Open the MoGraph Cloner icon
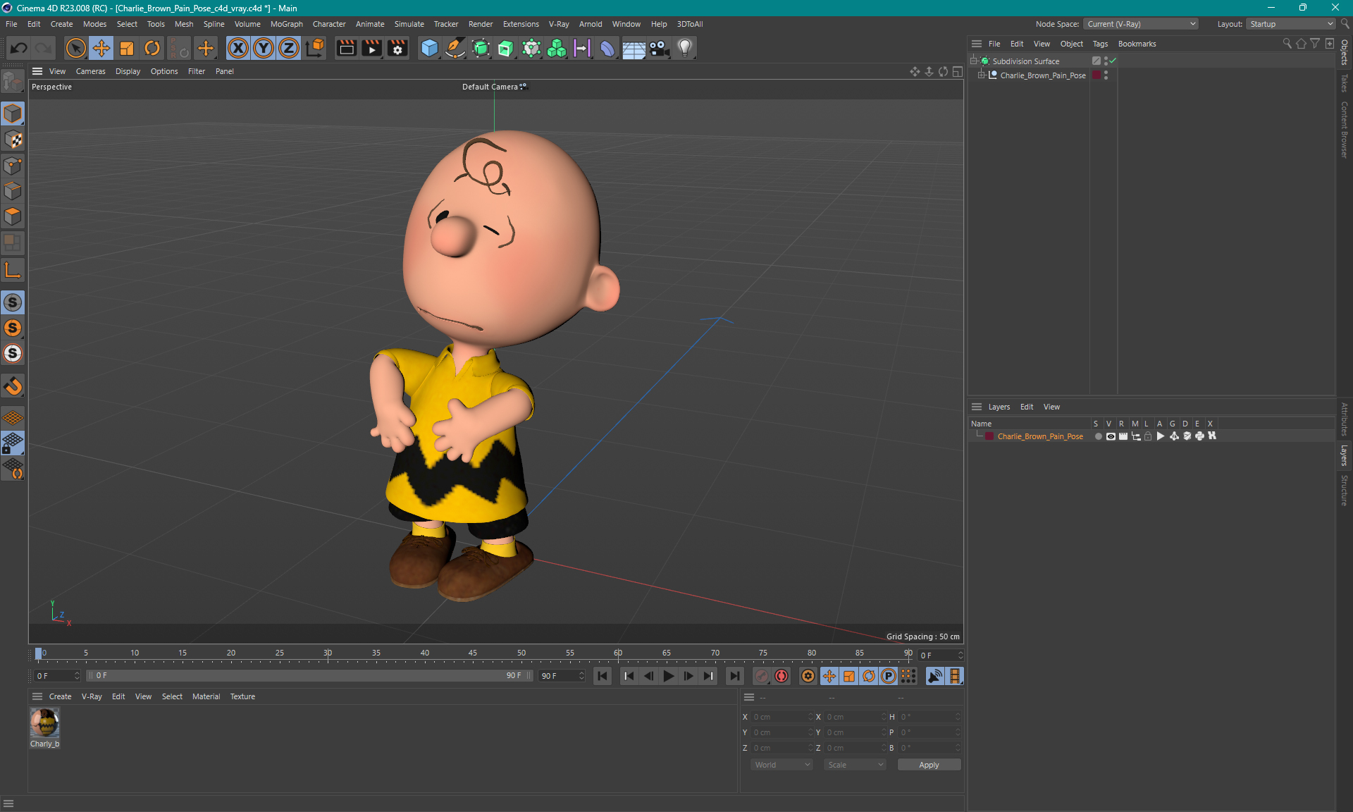This screenshot has width=1353, height=812. (557, 48)
